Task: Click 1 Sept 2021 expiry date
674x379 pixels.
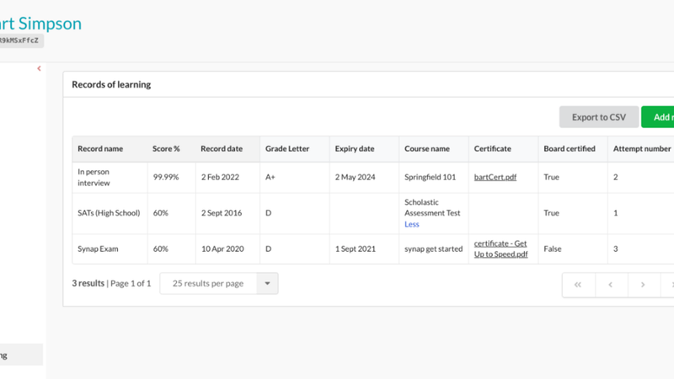Action: pos(356,248)
